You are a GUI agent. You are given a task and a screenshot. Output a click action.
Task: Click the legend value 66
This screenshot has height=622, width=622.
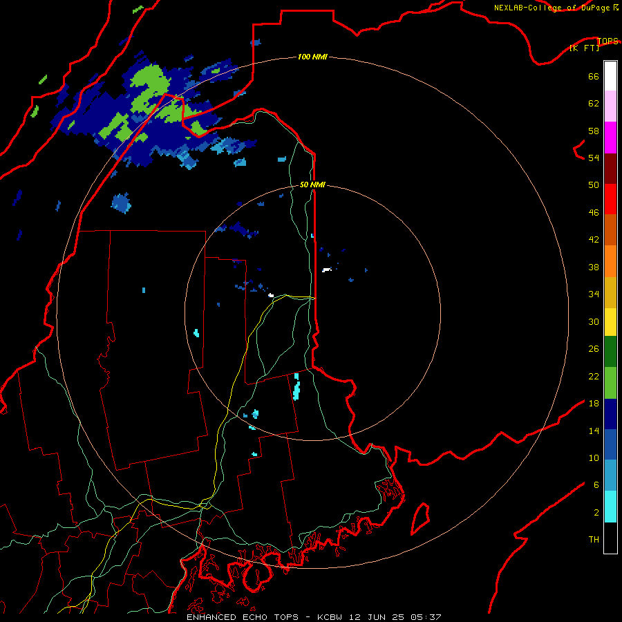(x=594, y=76)
